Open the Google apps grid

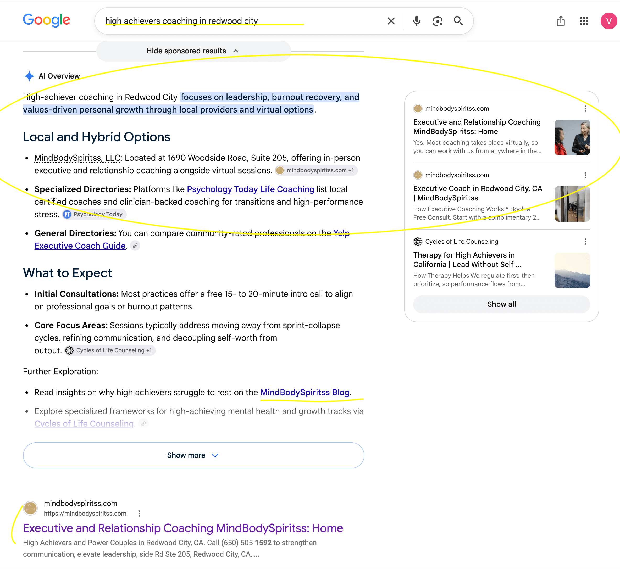click(x=584, y=21)
